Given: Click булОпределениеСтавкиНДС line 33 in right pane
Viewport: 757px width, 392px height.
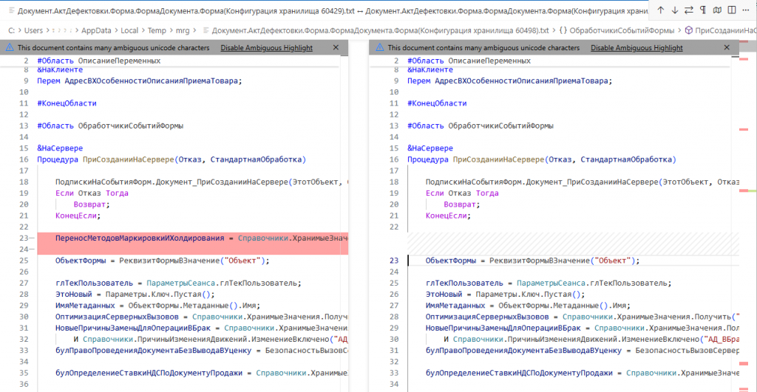Looking at the screenshot, I should click(582, 374).
